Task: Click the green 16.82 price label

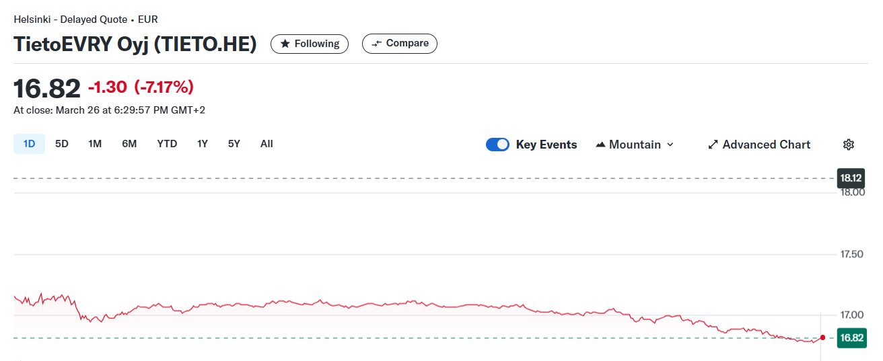Action: click(851, 337)
